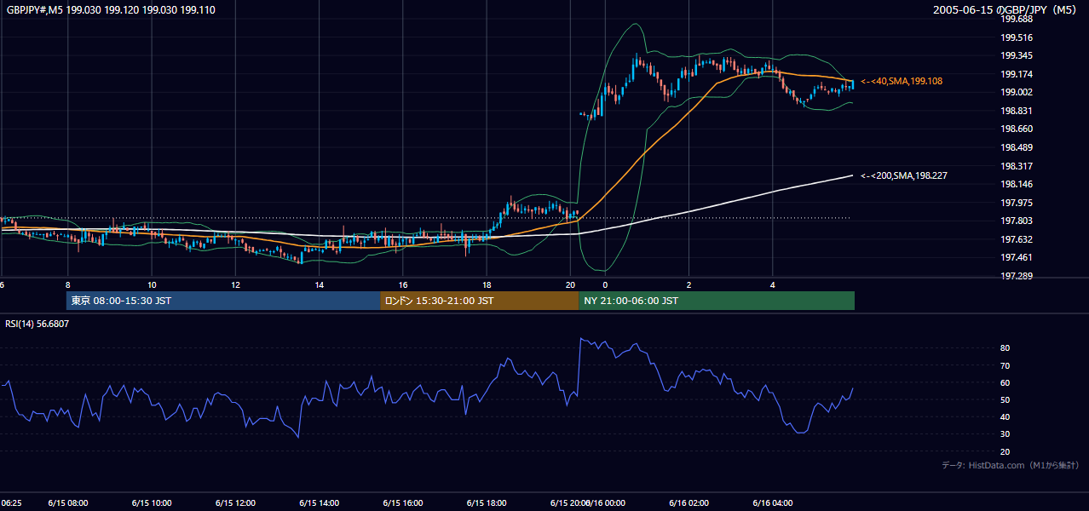1089x511 pixels.
Task: Click price axis value 198.831
Action: 1016,111
